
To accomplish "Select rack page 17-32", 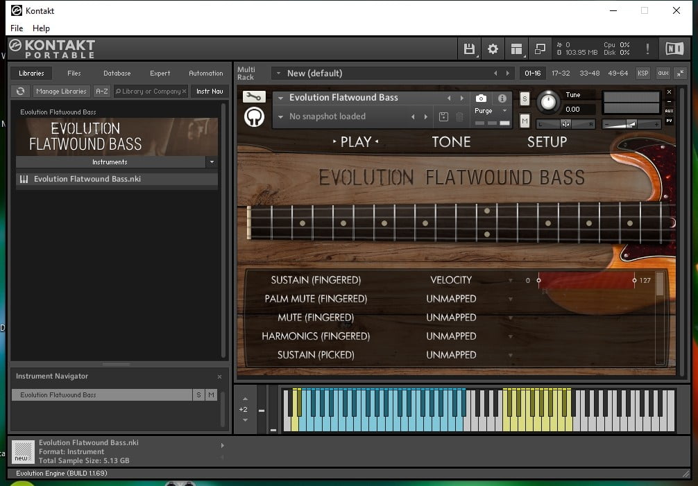I will click(x=561, y=73).
